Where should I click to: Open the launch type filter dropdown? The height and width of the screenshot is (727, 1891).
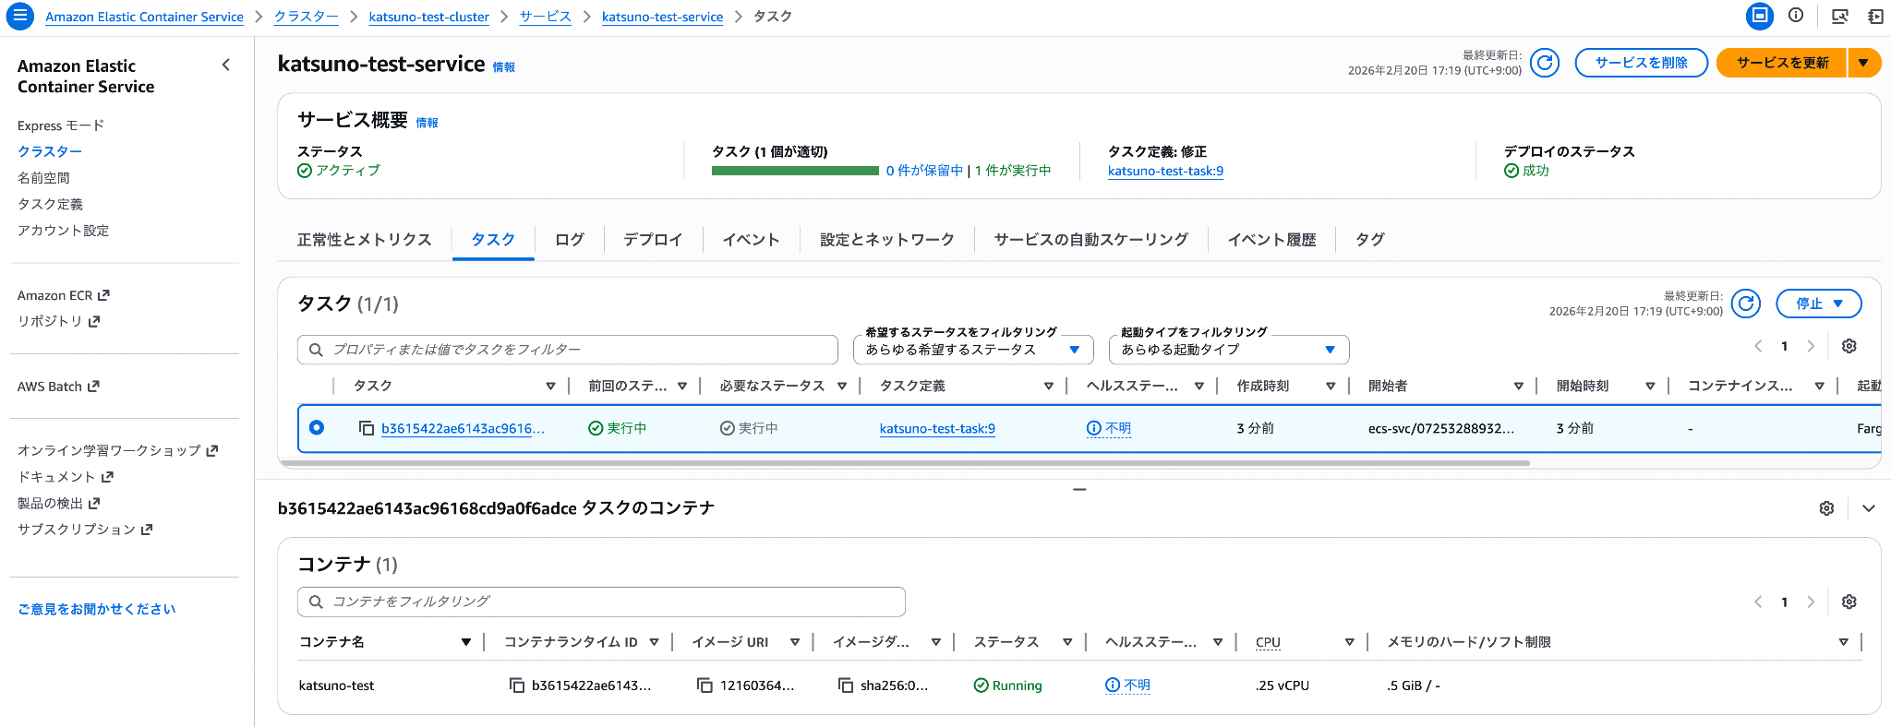coord(1228,350)
